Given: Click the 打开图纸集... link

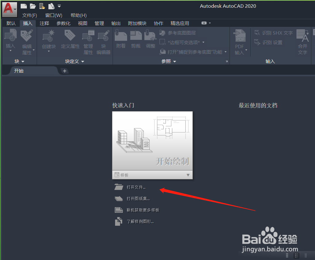Looking at the screenshot, I should [138, 199].
